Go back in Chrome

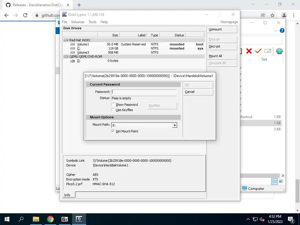pyautogui.click(x=6, y=15)
